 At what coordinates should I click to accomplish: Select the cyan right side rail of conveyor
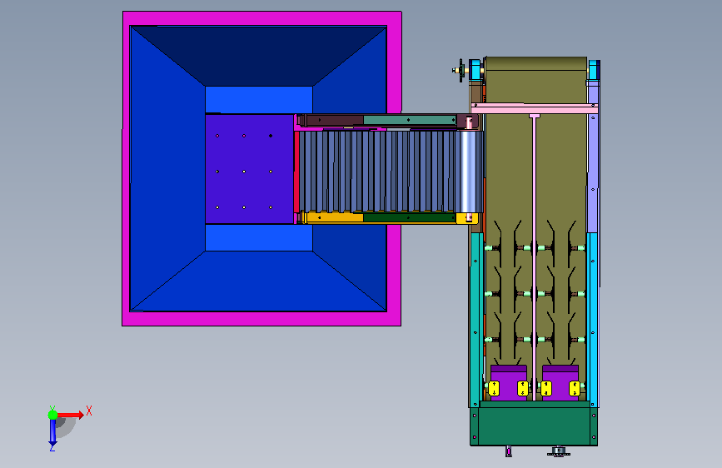(593, 320)
